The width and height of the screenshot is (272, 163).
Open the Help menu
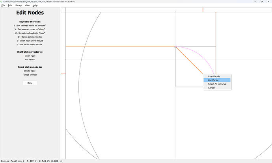[x=35, y=6]
